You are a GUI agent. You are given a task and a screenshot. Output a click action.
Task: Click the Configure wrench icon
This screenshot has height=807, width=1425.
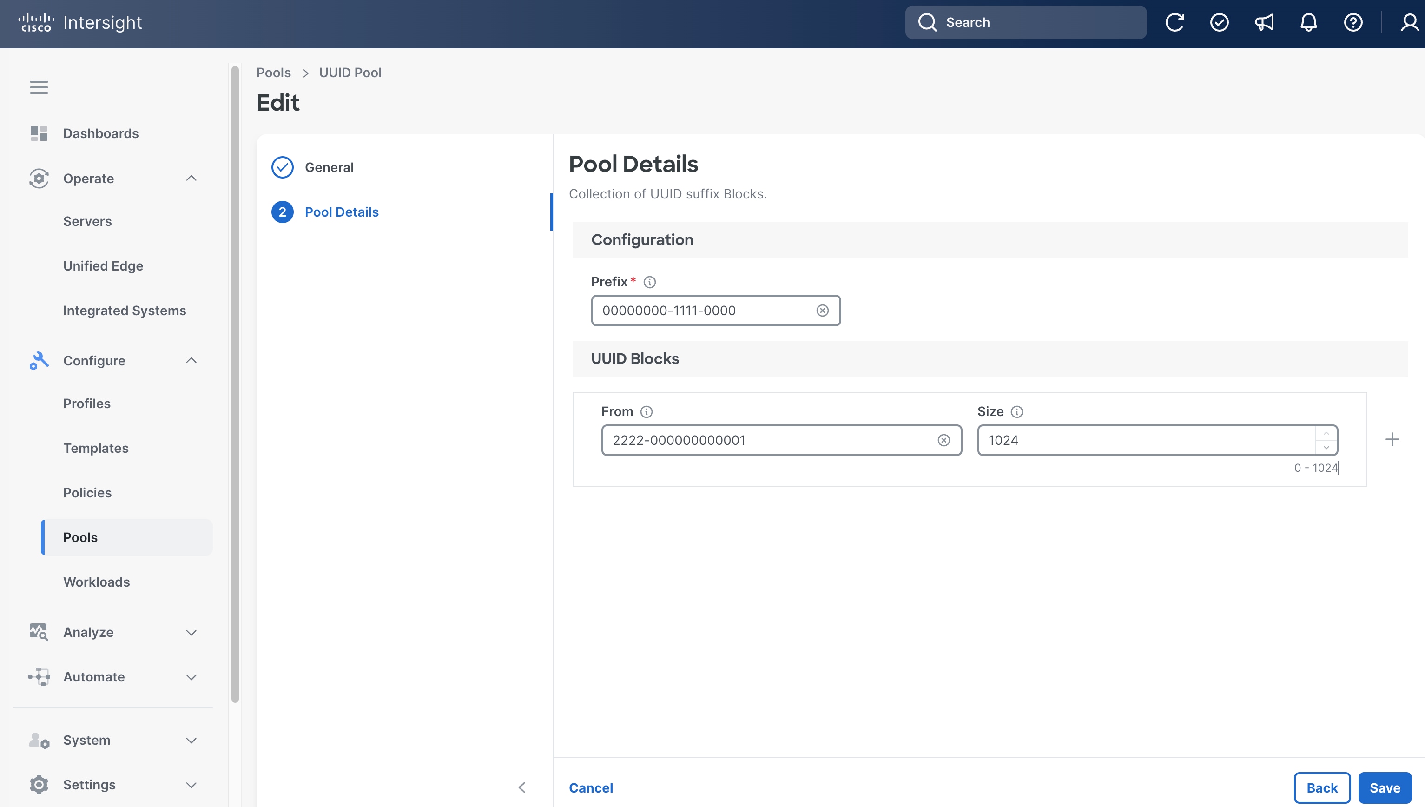point(39,360)
